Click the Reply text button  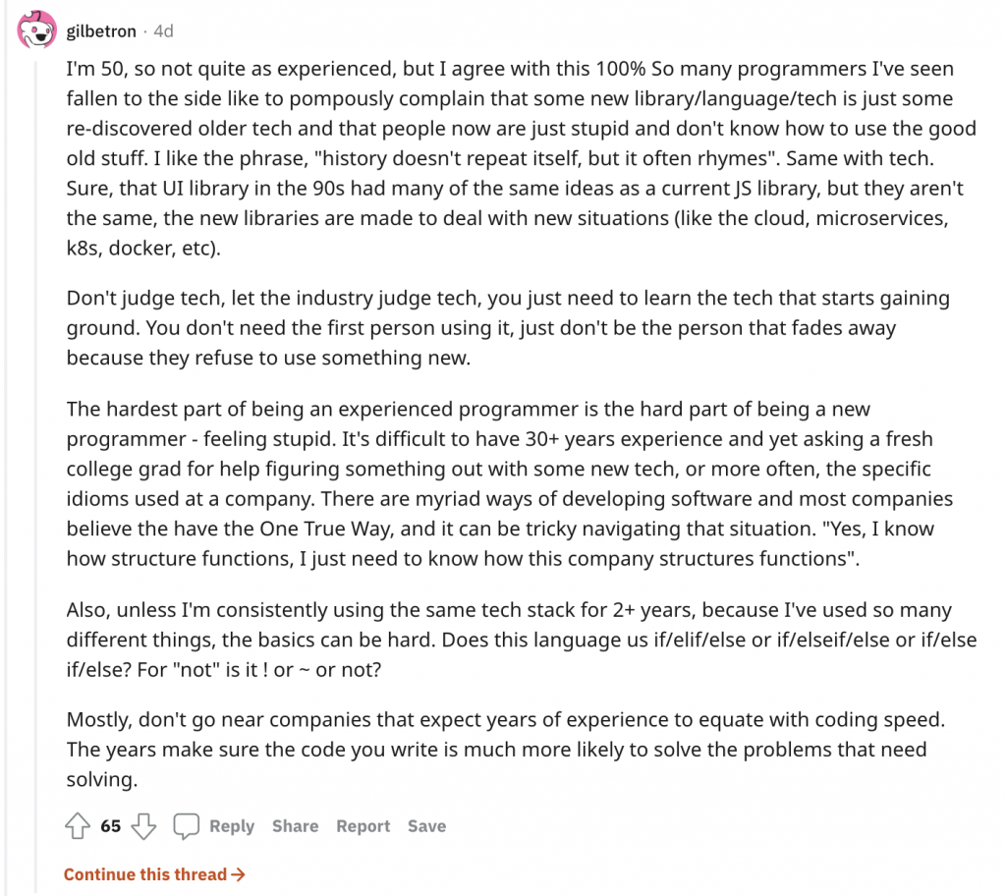(x=232, y=826)
